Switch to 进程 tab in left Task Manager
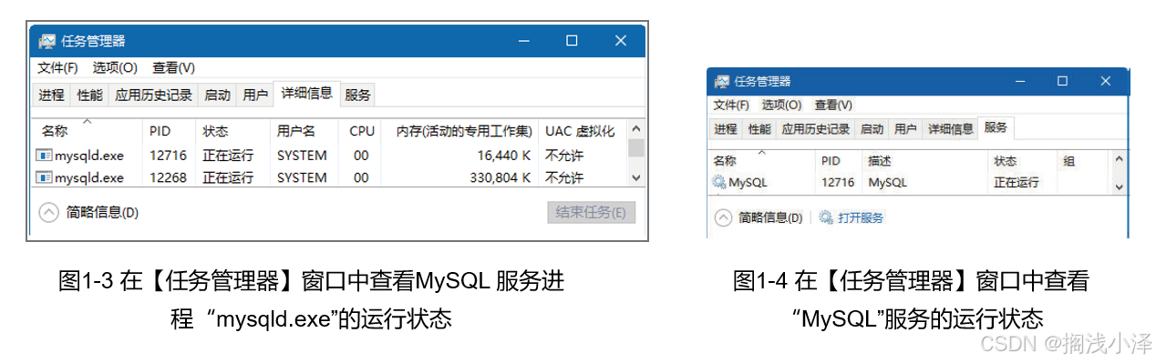1156x363 pixels. [x=51, y=95]
